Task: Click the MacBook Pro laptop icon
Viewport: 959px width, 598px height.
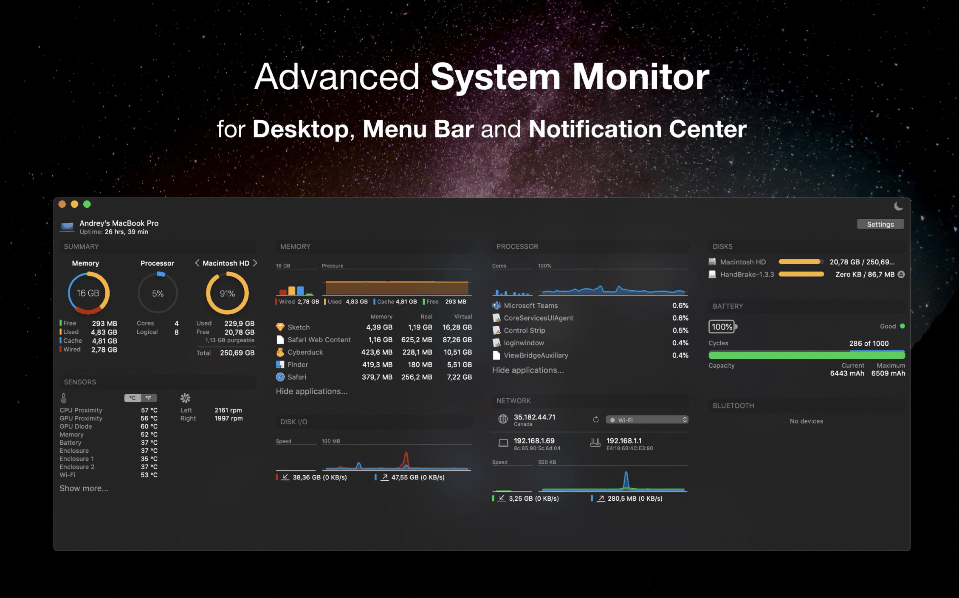Action: tap(68, 227)
